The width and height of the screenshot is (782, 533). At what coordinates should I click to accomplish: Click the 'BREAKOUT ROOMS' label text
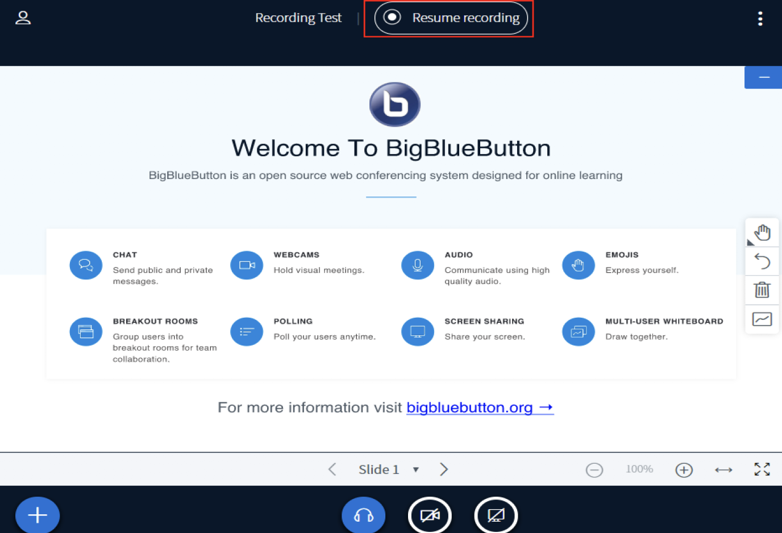click(x=155, y=321)
